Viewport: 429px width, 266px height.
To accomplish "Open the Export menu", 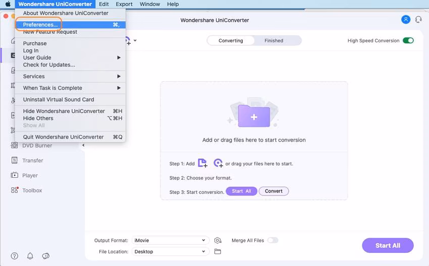I will coord(124,4).
